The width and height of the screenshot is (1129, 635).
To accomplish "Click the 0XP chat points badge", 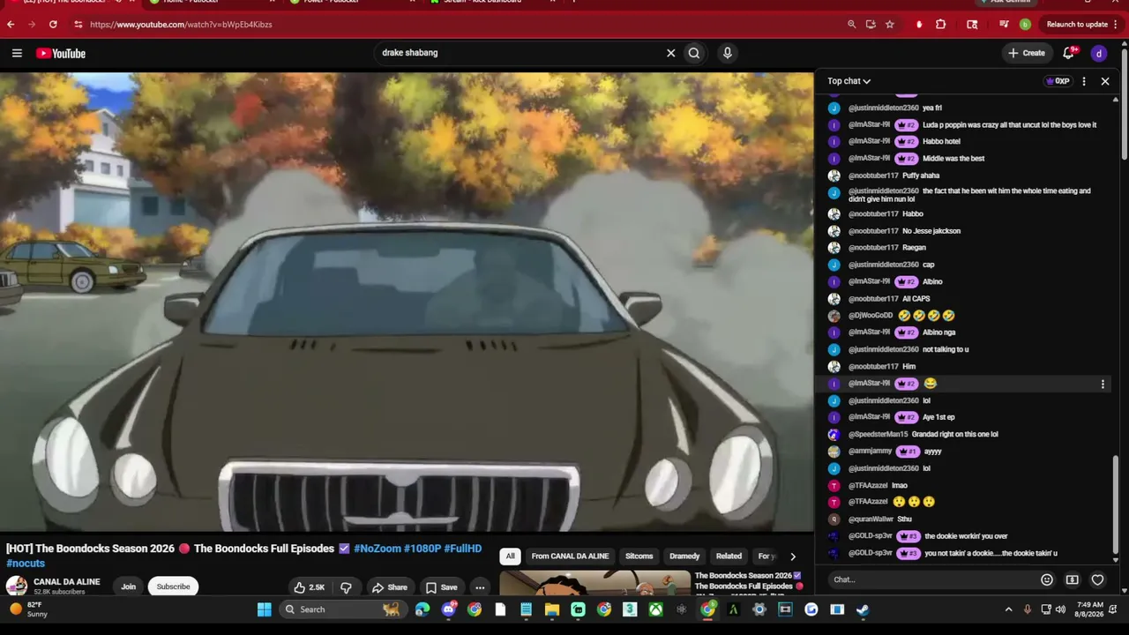I will pos(1058,81).
